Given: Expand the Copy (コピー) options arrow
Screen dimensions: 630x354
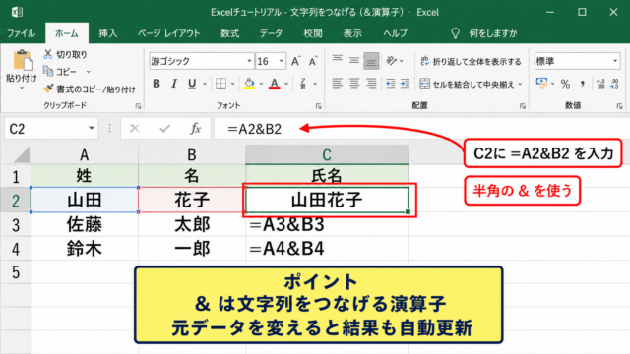Looking at the screenshot, I should pyautogui.click(x=88, y=72).
